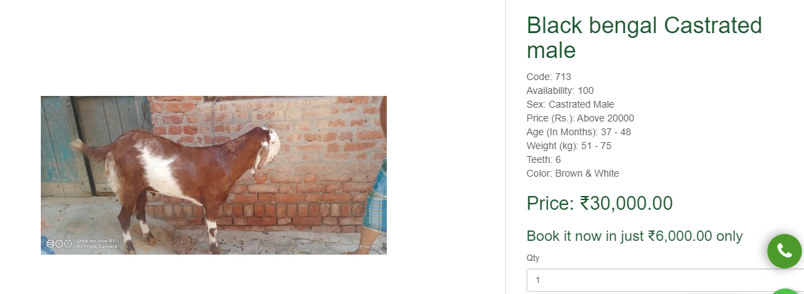Click the vivo camera logo watermark on photo
This screenshot has height=294, width=804.
click(59, 244)
